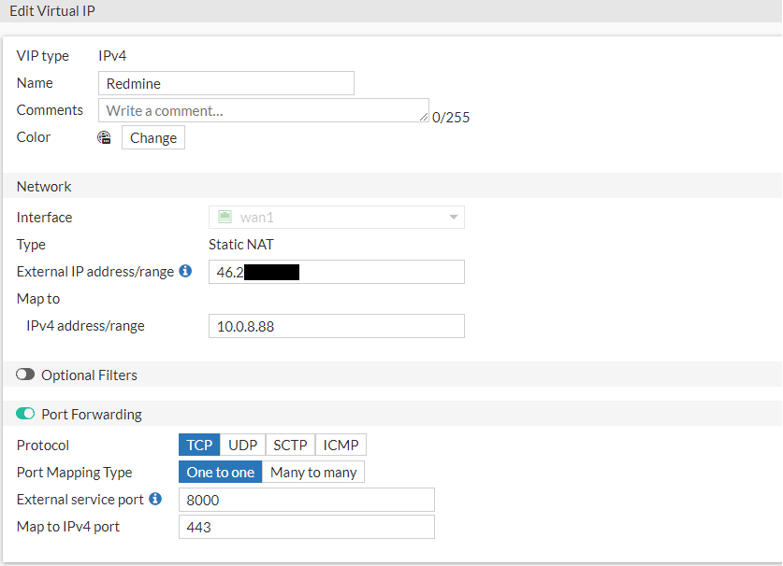Viewport: 783px width, 566px height.
Task: Click the Name field containing Redmine
Action: (x=226, y=83)
